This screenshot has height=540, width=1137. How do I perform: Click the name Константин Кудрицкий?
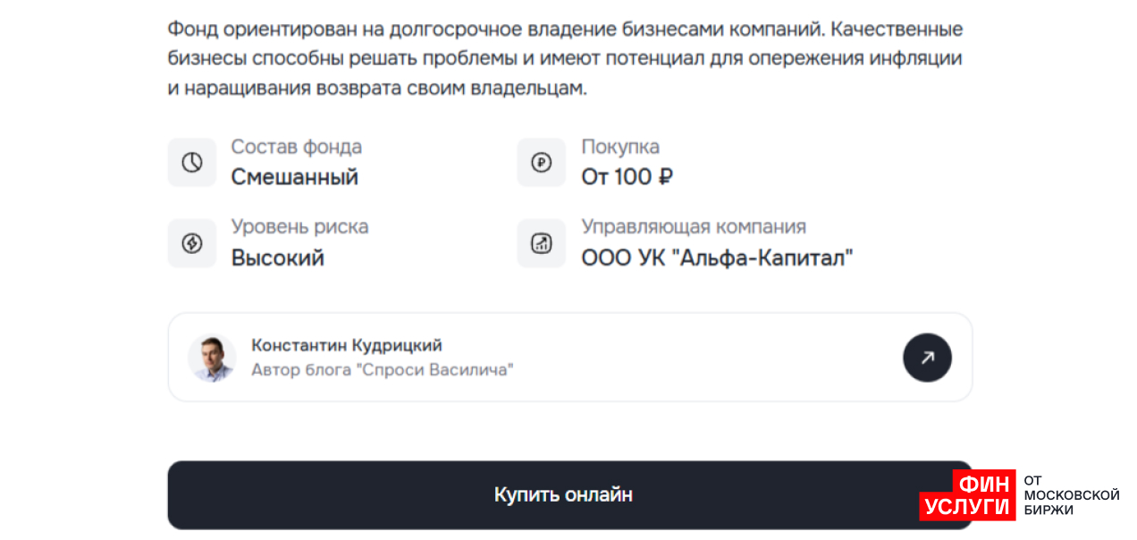pyautogui.click(x=347, y=345)
